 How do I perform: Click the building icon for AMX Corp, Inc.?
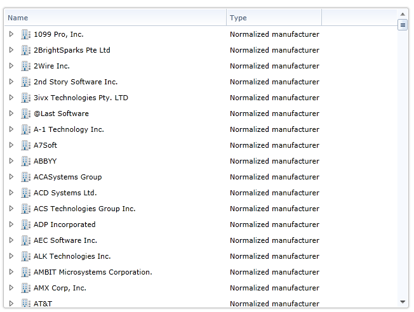pyautogui.click(x=25, y=288)
